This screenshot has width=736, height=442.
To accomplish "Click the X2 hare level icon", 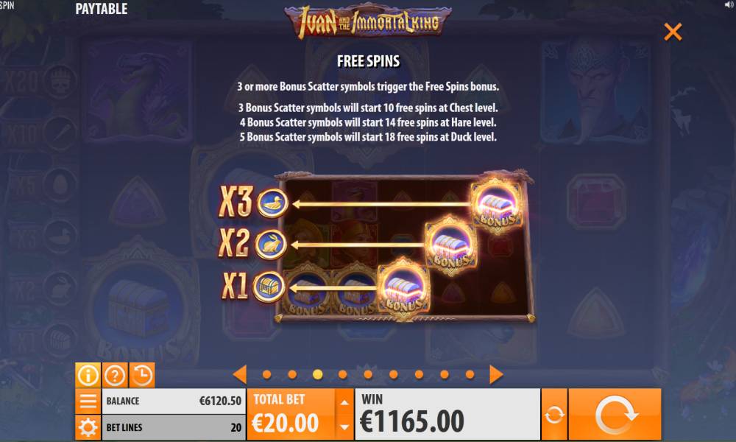I will click(x=271, y=245).
